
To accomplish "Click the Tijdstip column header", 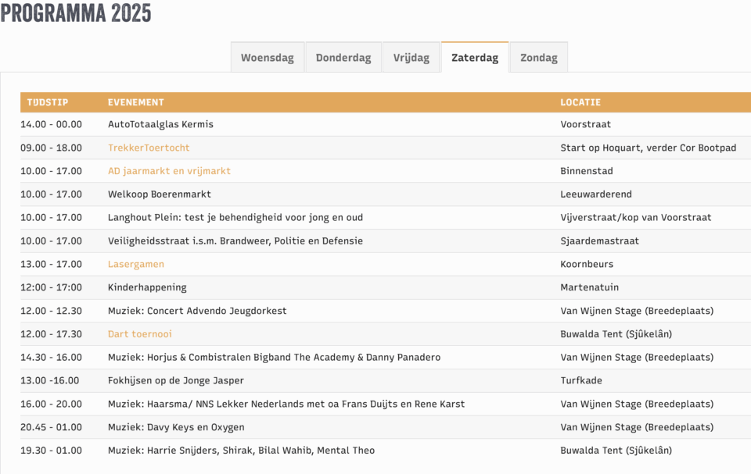I will (48, 102).
